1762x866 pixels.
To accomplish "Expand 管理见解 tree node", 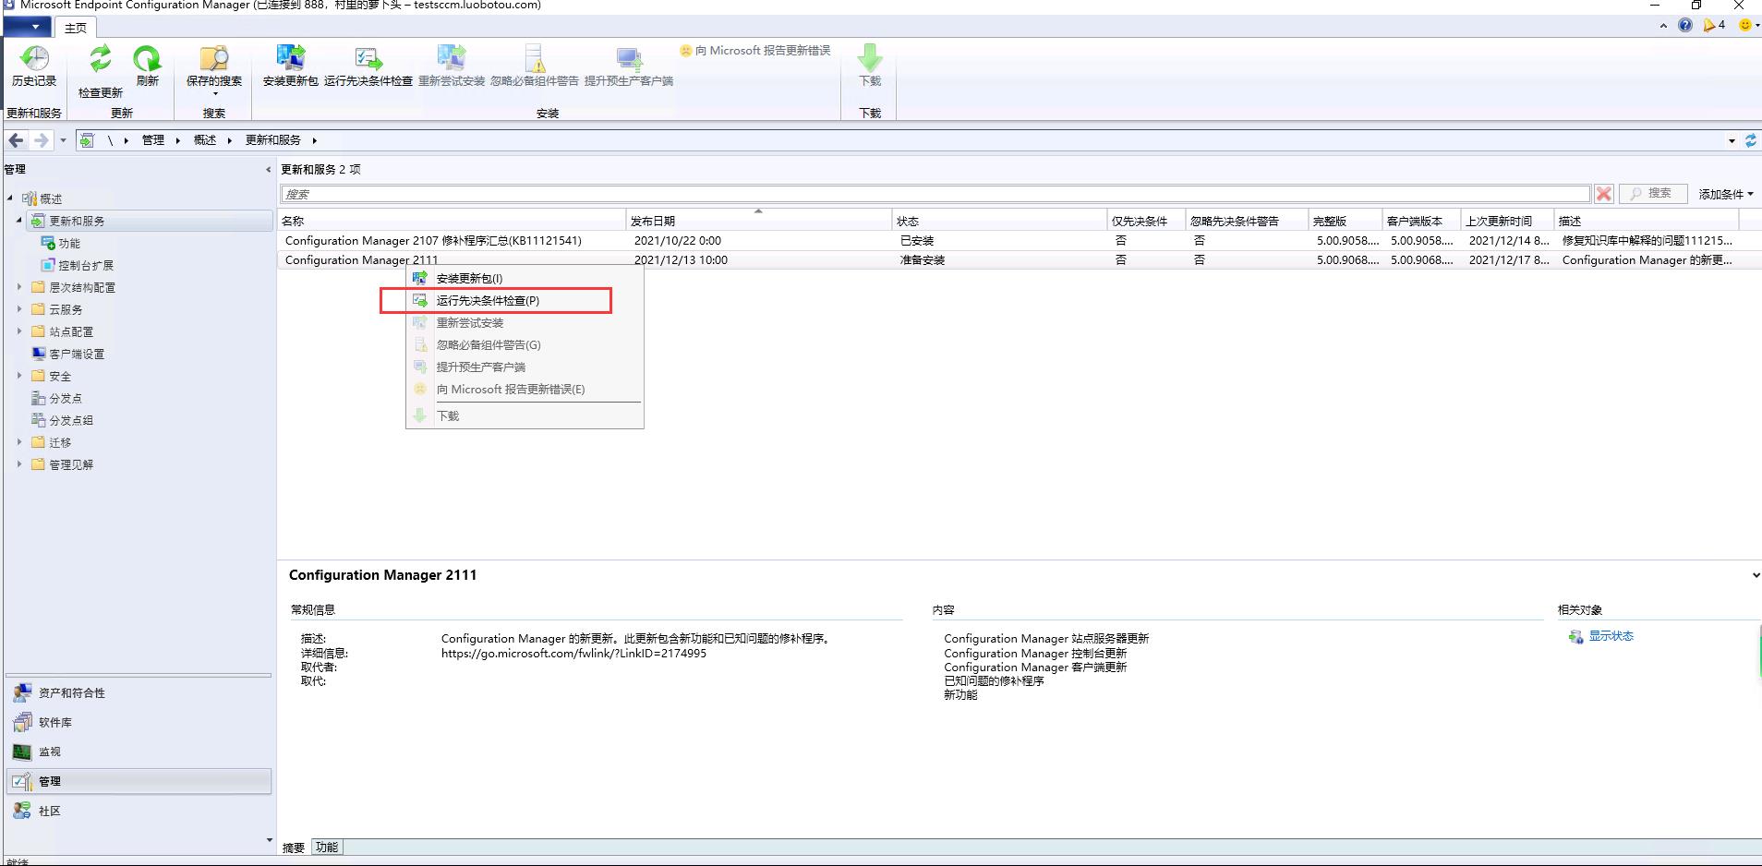I will coord(19,464).
